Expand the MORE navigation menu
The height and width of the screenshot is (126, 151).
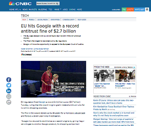(79, 9)
